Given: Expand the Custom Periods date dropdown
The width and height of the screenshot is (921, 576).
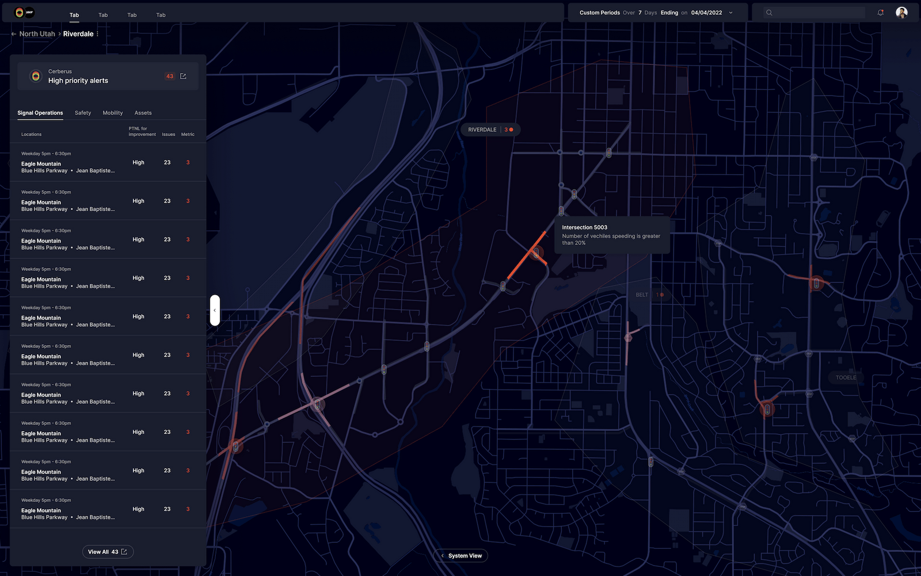Looking at the screenshot, I should [731, 13].
